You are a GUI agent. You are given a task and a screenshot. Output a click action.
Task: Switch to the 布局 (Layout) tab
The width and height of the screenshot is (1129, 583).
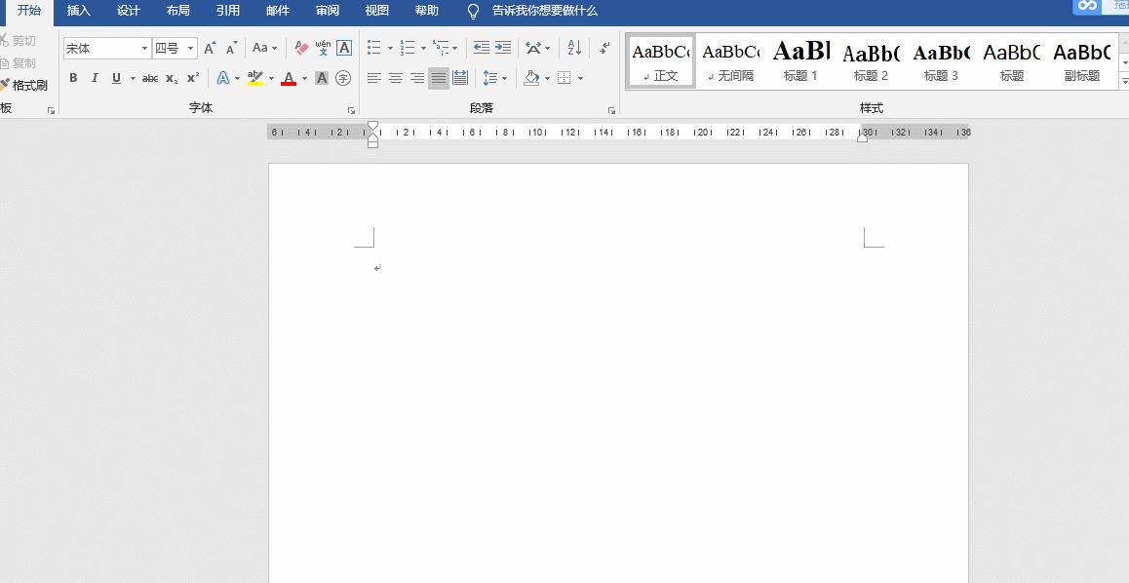tap(177, 11)
